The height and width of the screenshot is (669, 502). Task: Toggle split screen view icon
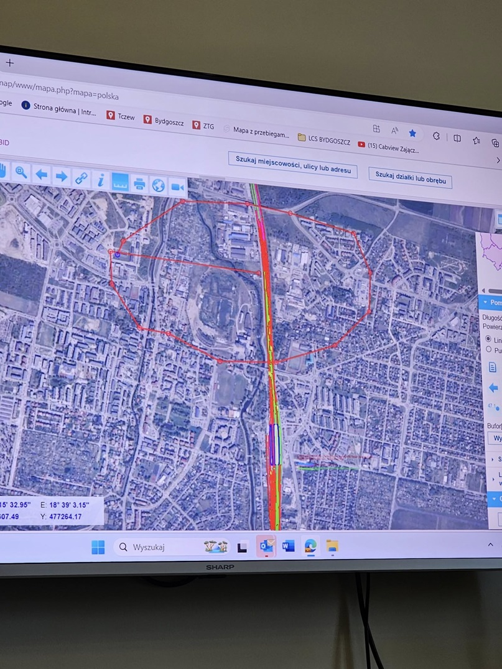[x=457, y=138]
